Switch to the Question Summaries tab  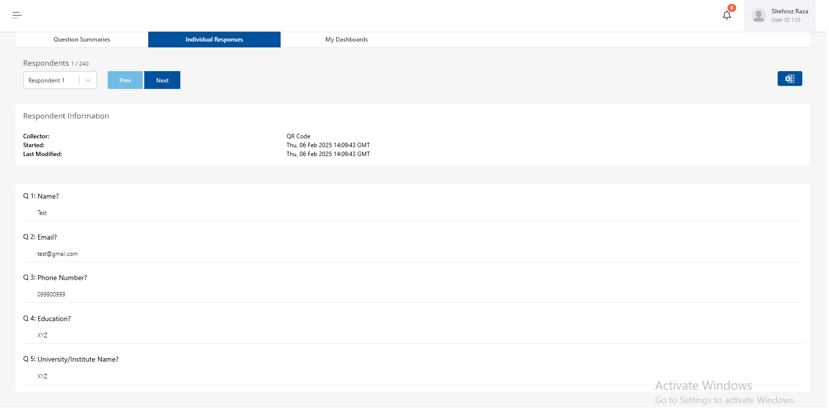coord(82,40)
